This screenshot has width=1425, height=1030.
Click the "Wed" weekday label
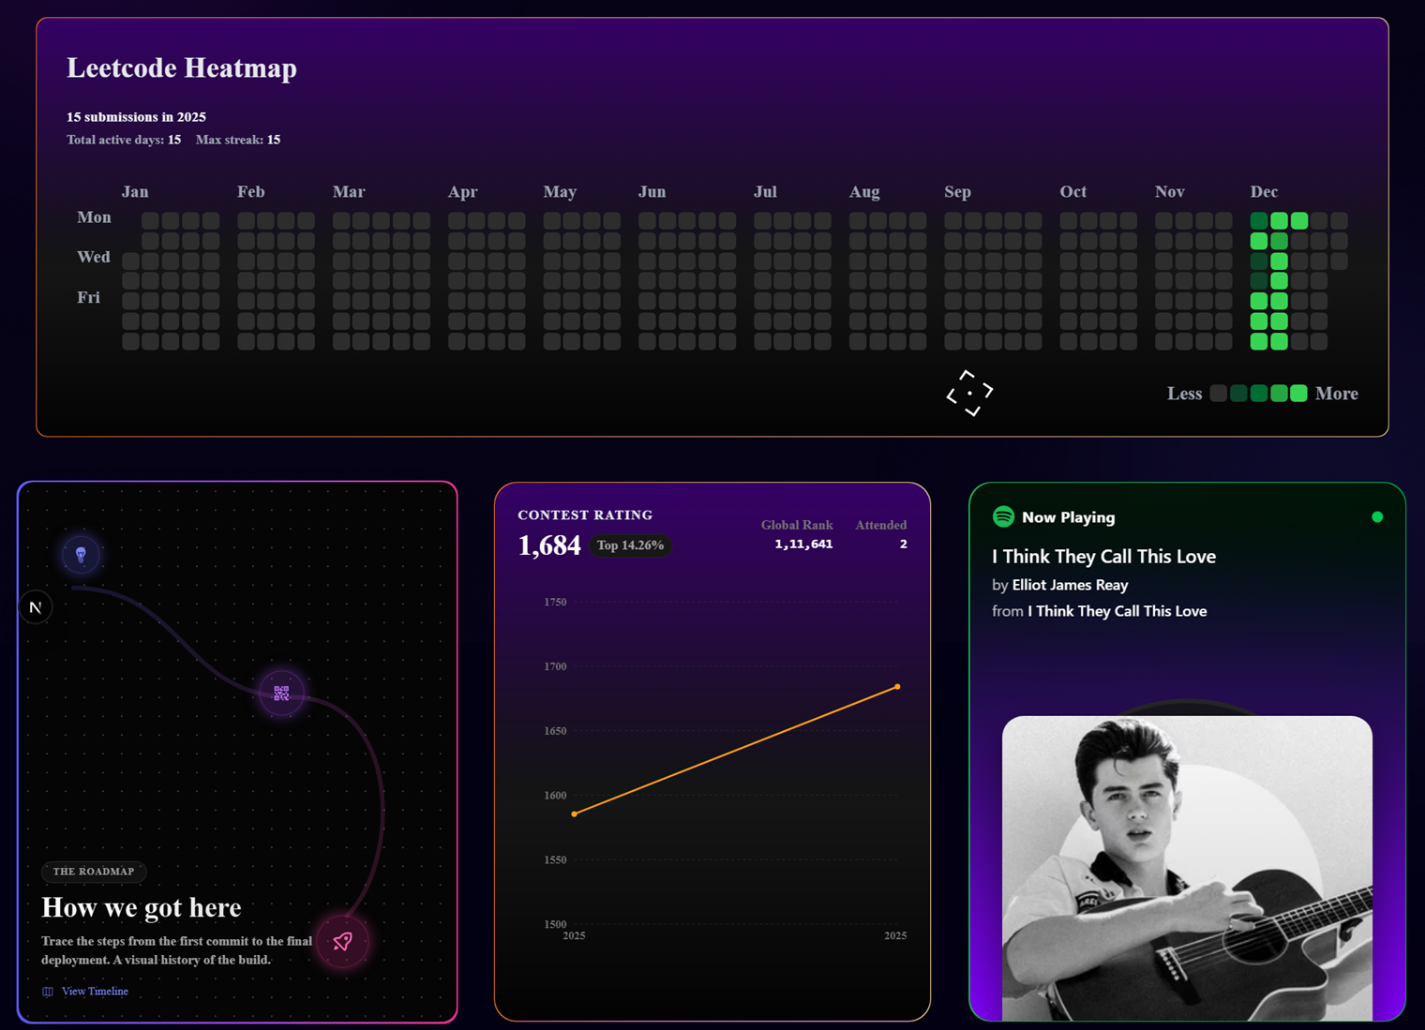94,257
